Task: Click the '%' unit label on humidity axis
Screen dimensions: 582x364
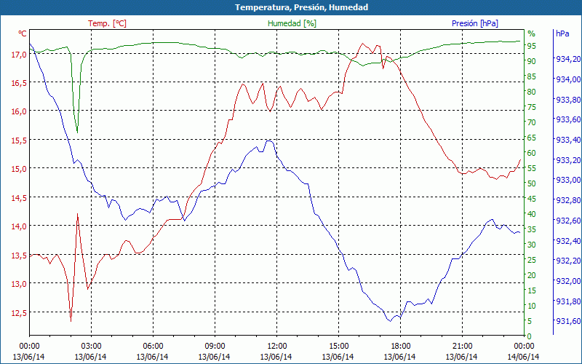Action: tap(532, 33)
